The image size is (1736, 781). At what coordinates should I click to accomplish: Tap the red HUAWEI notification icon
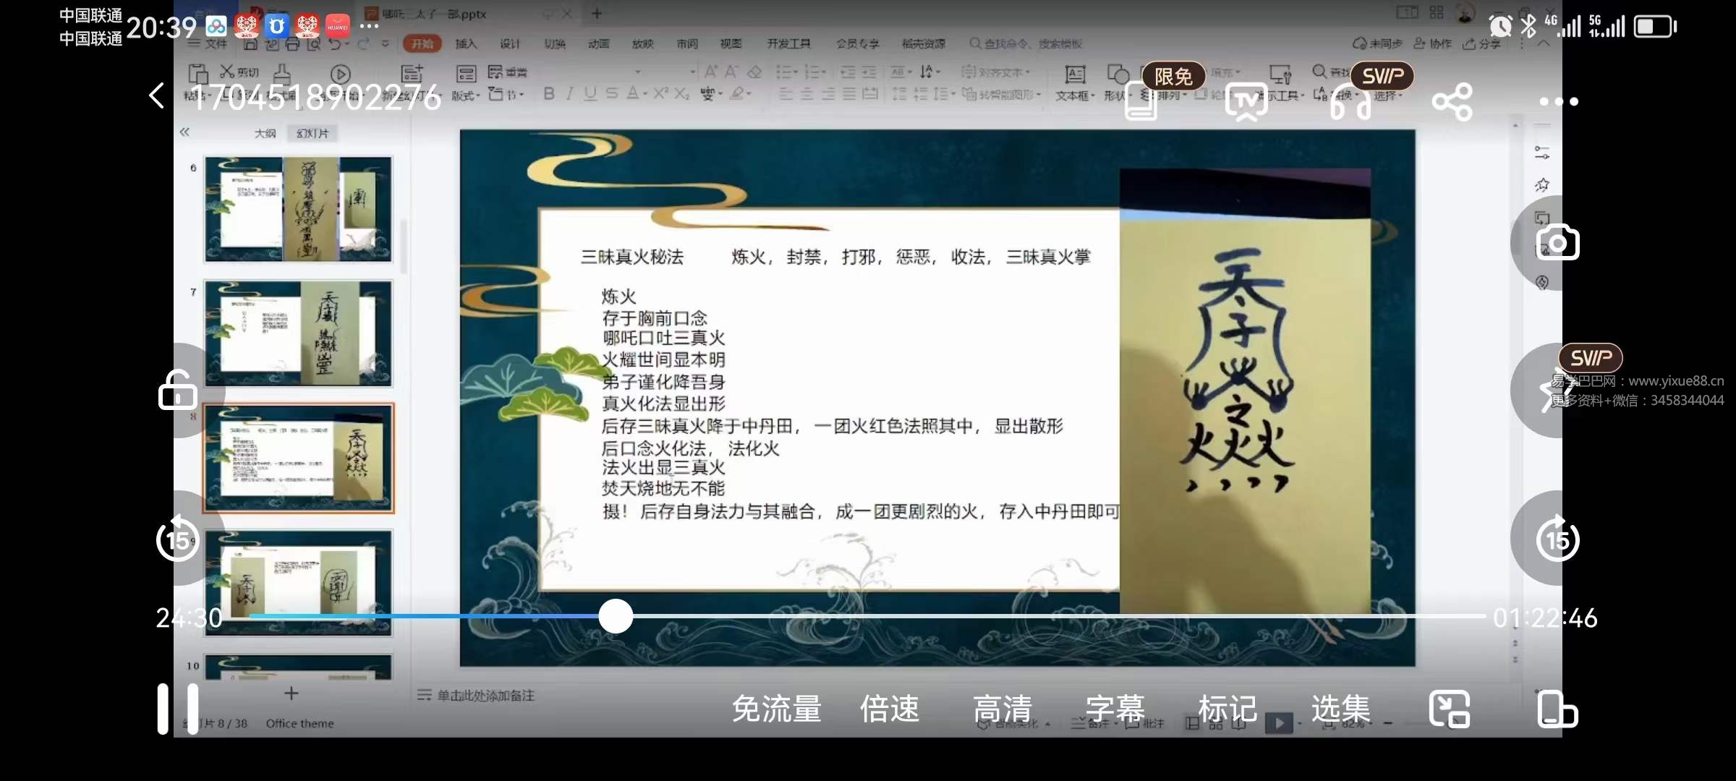coord(338,27)
